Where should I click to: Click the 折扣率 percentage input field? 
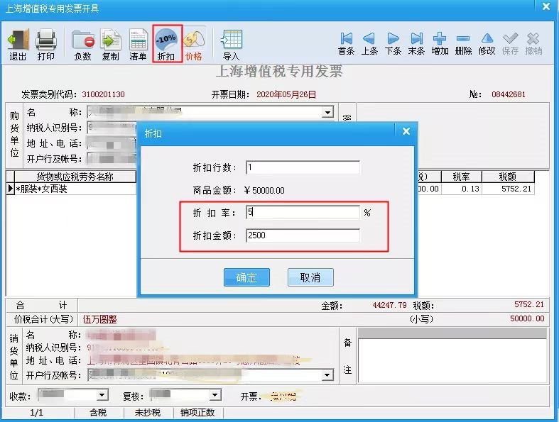coord(303,212)
